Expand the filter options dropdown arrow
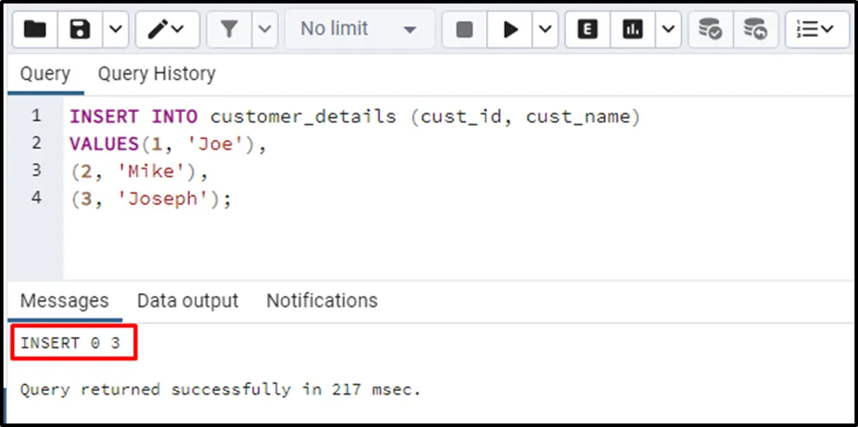858x427 pixels. pos(266,30)
